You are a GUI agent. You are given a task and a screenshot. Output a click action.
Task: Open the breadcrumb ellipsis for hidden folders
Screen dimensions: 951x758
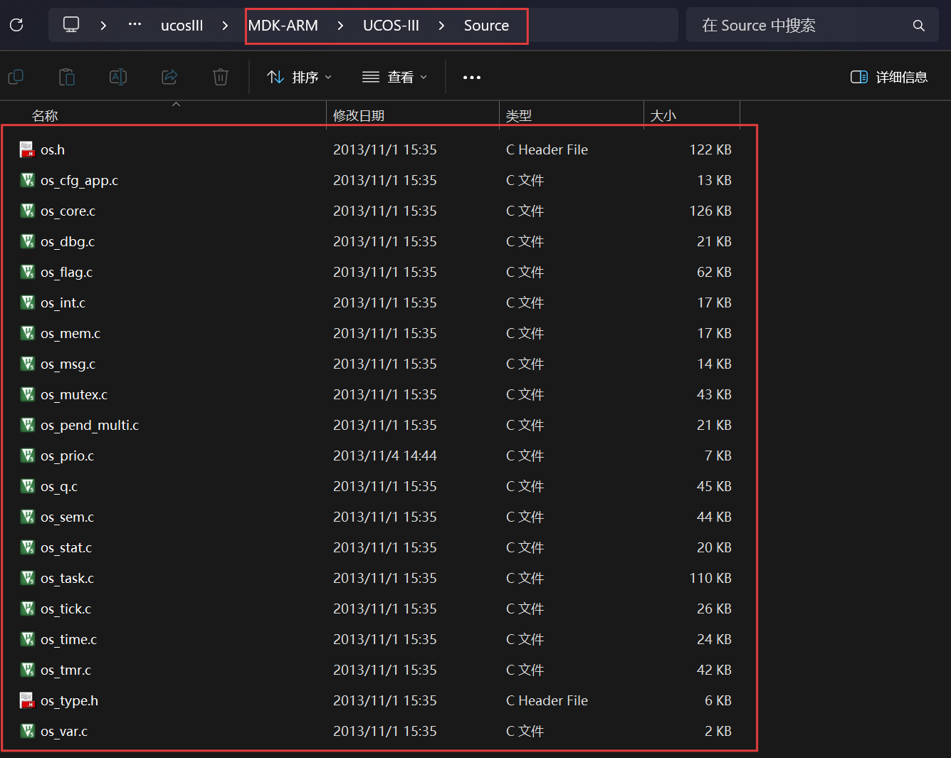[x=135, y=25]
